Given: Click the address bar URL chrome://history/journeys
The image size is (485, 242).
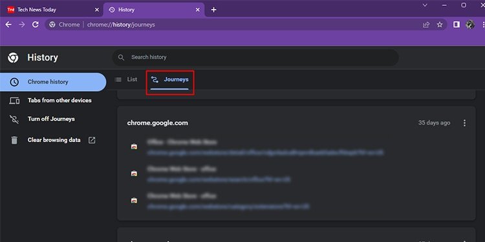Looking at the screenshot, I should [x=121, y=25].
